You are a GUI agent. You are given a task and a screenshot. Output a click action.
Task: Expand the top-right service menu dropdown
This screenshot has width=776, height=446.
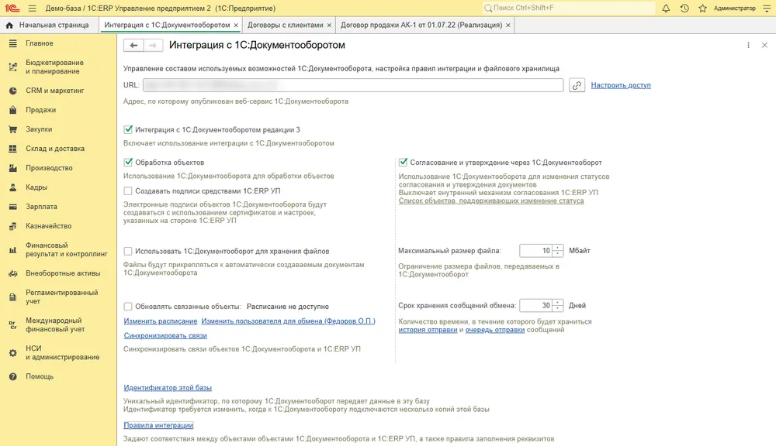pyautogui.click(x=767, y=8)
